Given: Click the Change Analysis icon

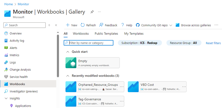Looking at the screenshot, I should (x=6, y=70).
